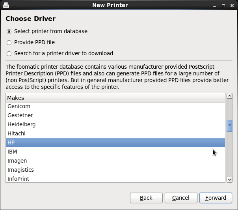Pick Genicom from the Makes list
The height and width of the screenshot is (210, 238).
click(x=19, y=106)
